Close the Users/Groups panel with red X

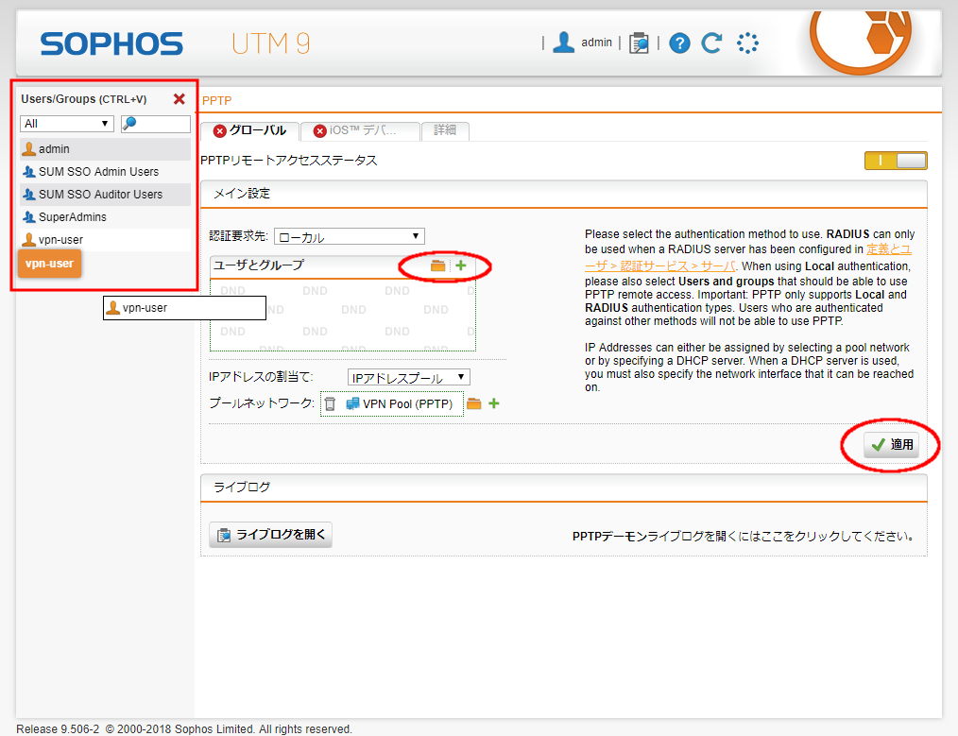coord(179,99)
